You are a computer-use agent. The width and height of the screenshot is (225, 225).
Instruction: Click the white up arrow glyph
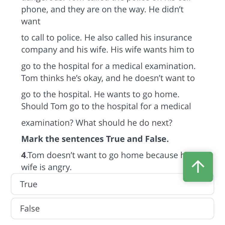[198, 166]
